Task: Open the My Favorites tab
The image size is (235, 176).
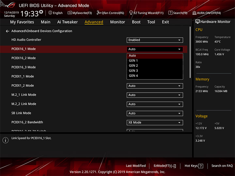Action: pyautogui.click(x=22, y=22)
